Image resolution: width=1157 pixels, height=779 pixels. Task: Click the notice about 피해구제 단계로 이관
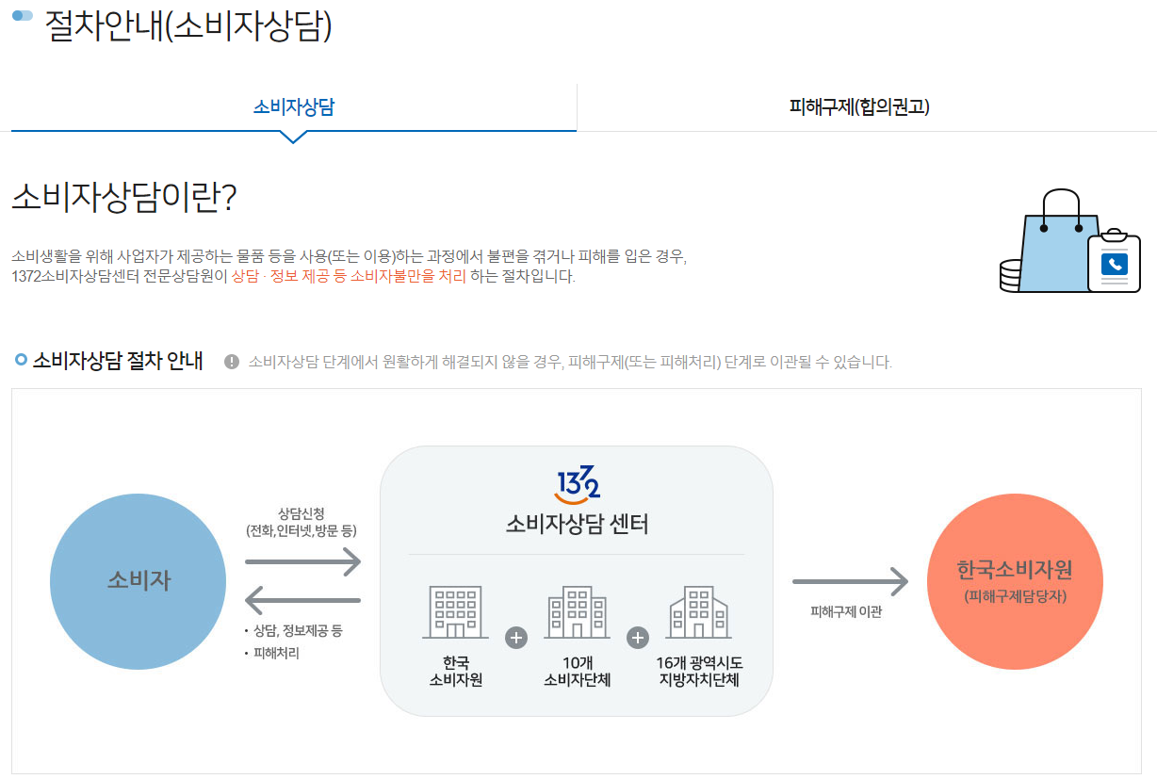tap(570, 362)
